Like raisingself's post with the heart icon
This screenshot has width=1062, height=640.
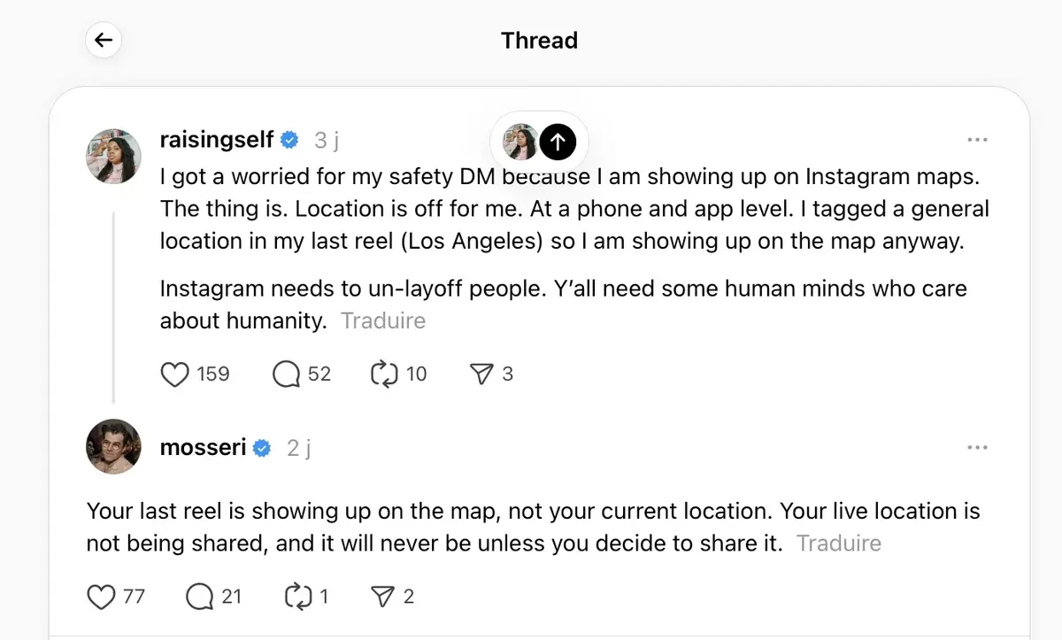173,374
